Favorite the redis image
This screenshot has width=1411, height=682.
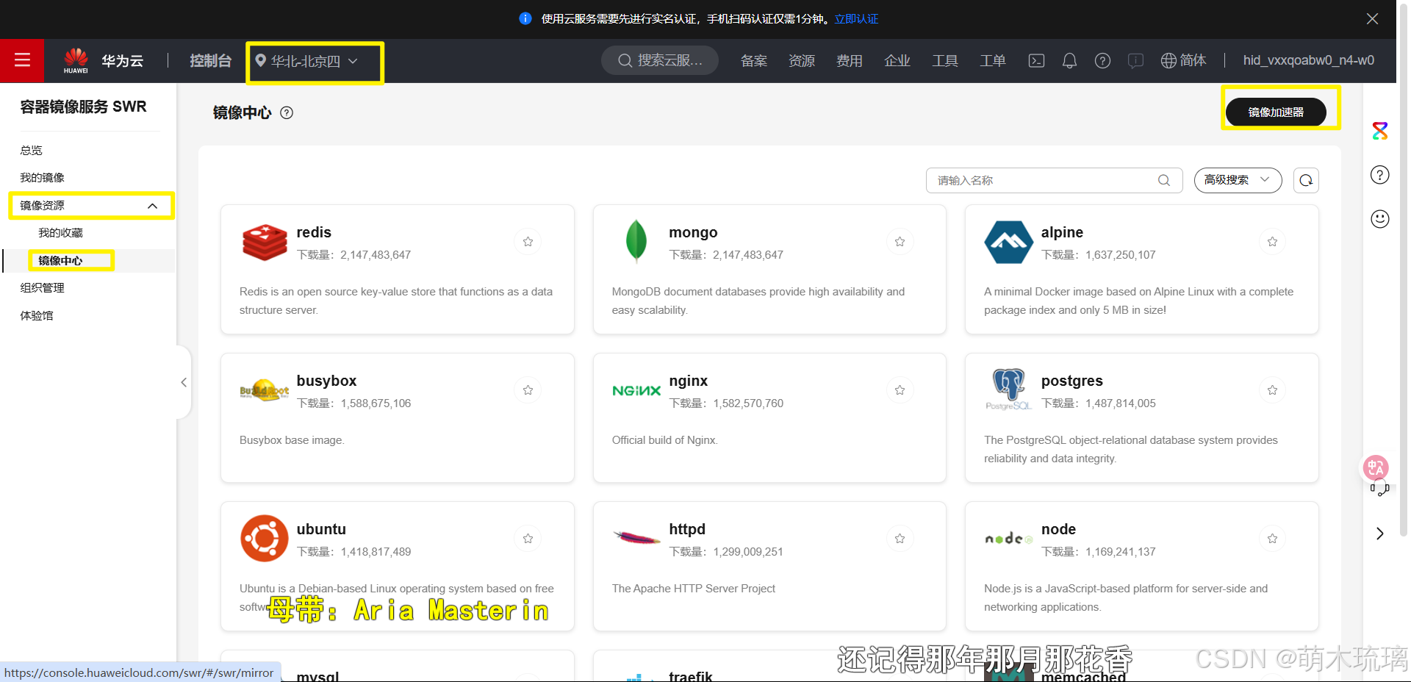coord(528,242)
